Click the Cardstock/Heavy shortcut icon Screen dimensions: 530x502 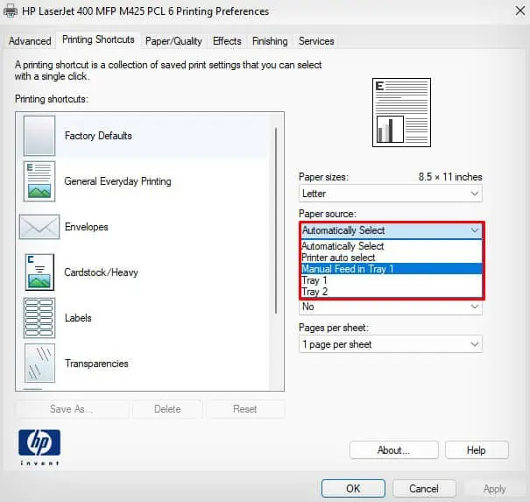point(39,272)
